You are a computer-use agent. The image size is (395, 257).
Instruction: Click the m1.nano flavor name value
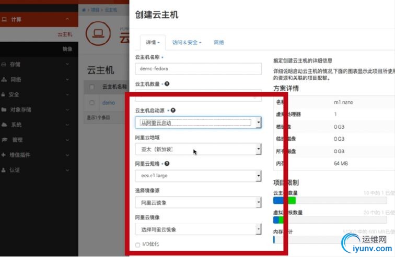click(x=343, y=102)
